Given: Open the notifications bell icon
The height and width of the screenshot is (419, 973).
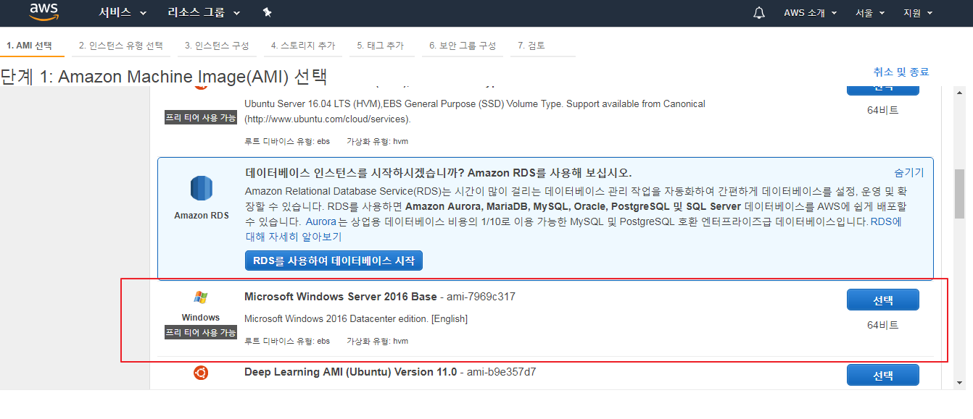Looking at the screenshot, I should tap(759, 13).
